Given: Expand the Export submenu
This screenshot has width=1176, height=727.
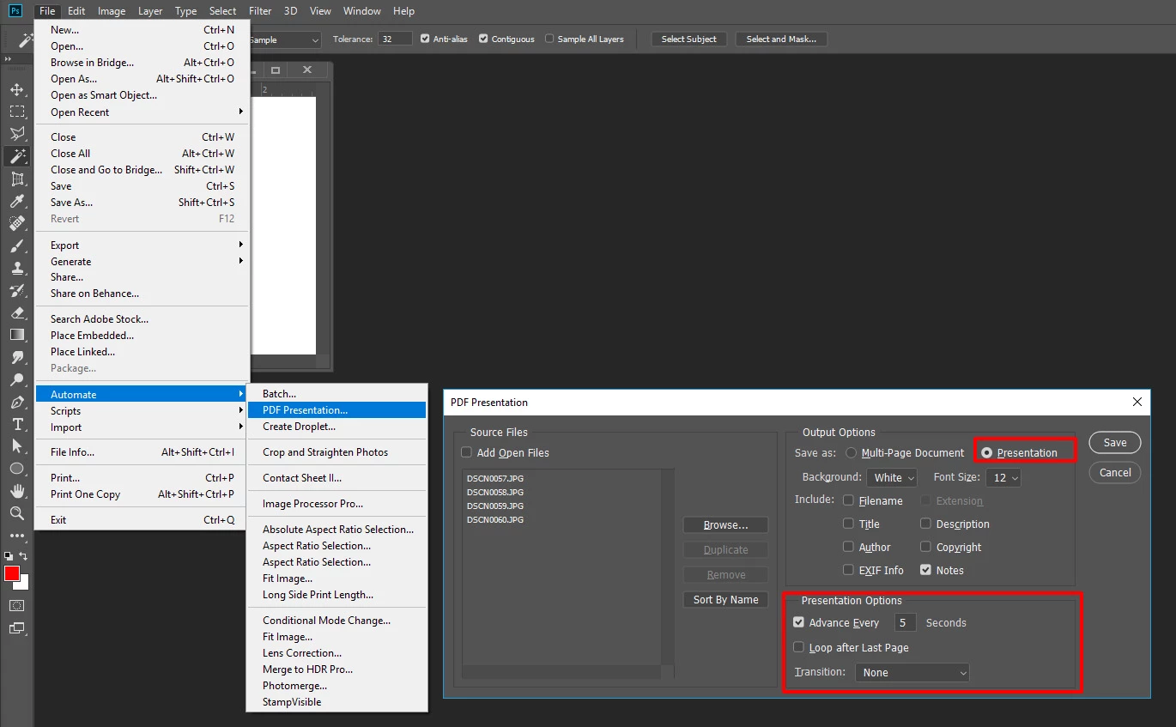Looking at the screenshot, I should tap(142, 245).
